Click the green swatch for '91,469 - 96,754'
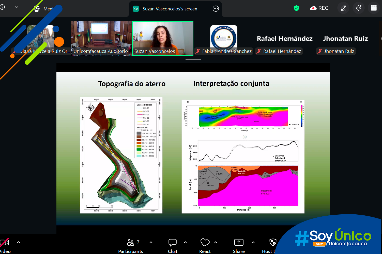 [x=139, y=150]
